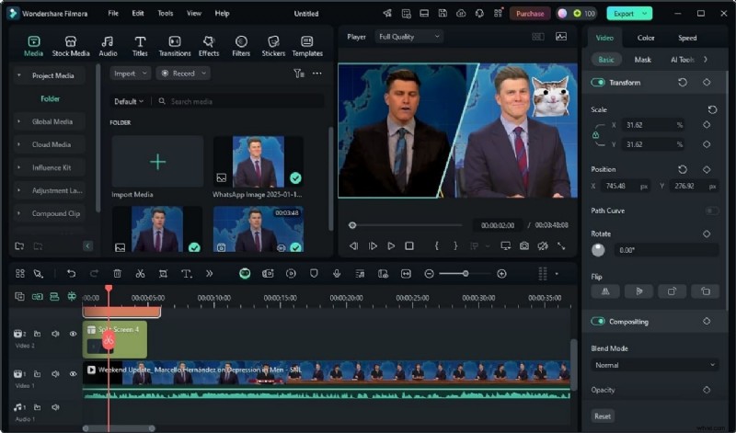The width and height of the screenshot is (736, 433).
Task: Open the Full Quality player dropdown
Action: point(409,36)
